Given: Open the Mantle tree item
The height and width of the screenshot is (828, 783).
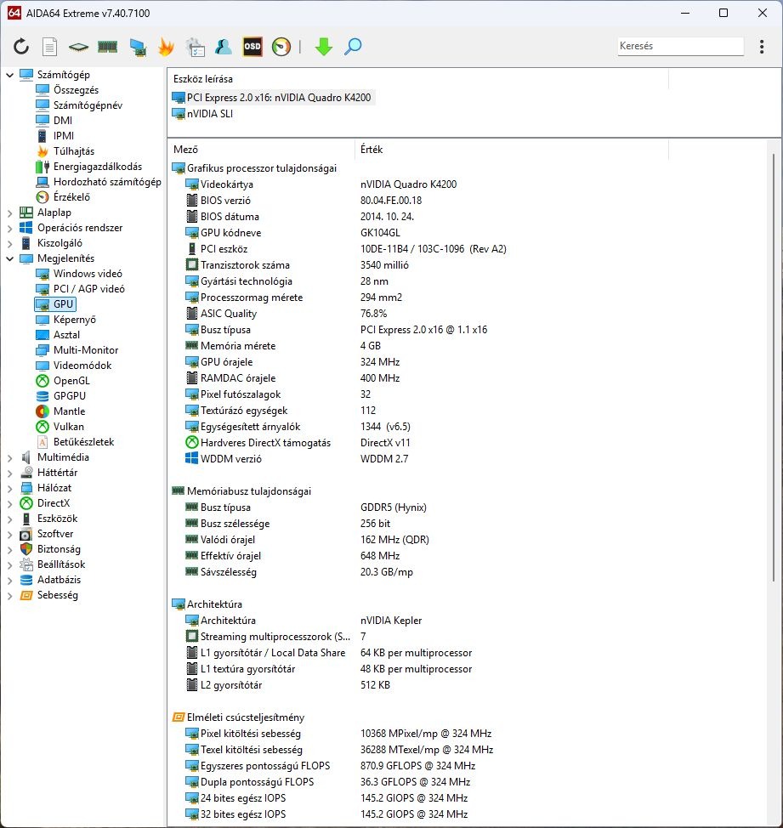Looking at the screenshot, I should (x=69, y=411).
